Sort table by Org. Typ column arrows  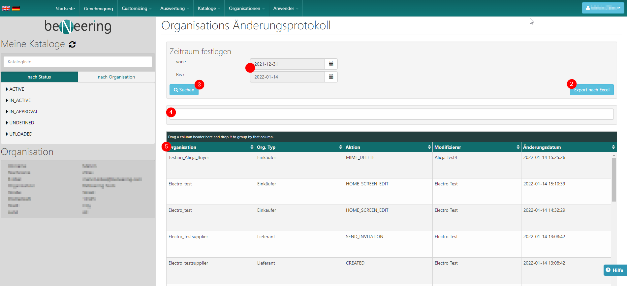coord(340,147)
